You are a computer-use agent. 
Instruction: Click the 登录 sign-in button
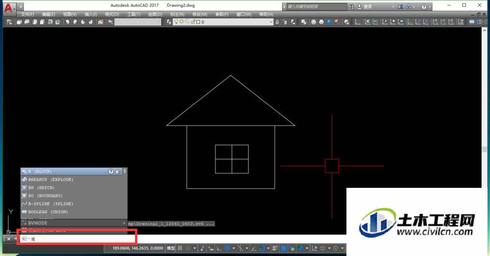tap(365, 6)
